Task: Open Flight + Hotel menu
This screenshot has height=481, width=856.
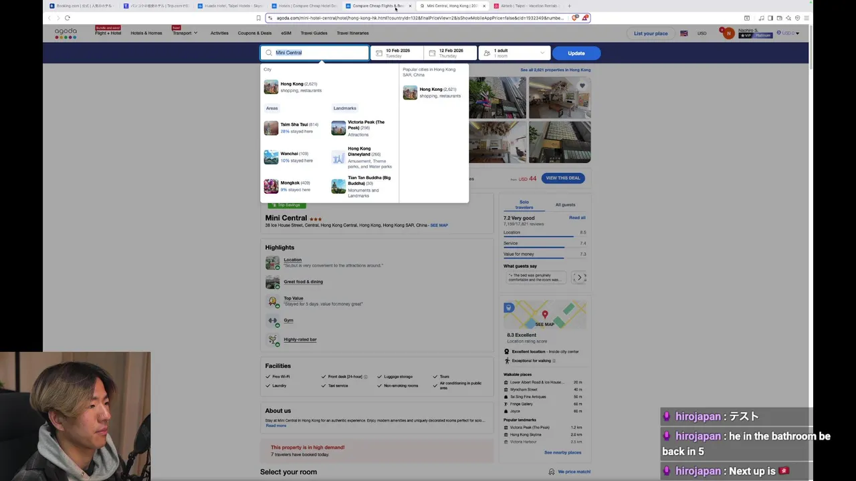Action: 108,33
